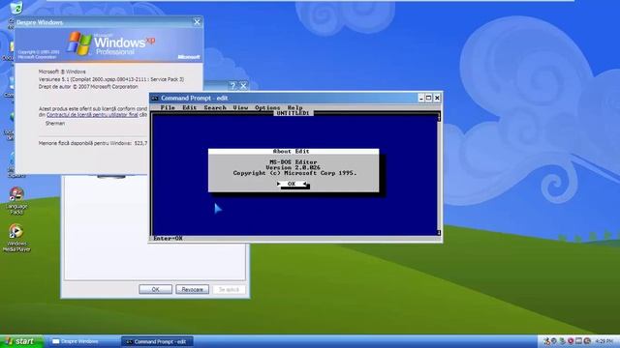This screenshot has height=348, width=620.
Task: Open the View menu in MS-DOS Editor
Action: pyautogui.click(x=240, y=107)
